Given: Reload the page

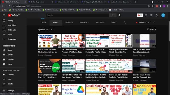Looking at the screenshot, I should tap(10, 6).
